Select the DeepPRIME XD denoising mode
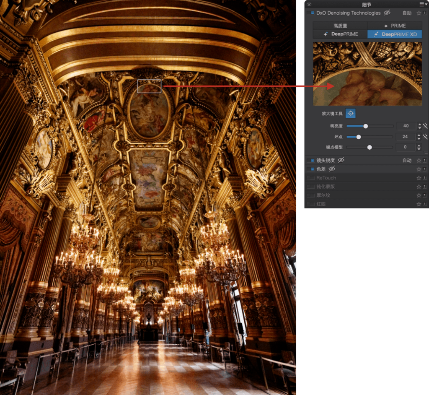 [395, 34]
